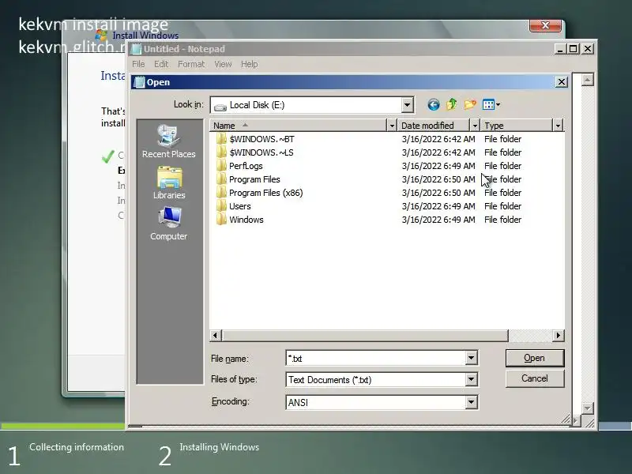The width and height of the screenshot is (632, 474).
Task: Click $WINDOWS.~BT date 3/16/2022 6:42 AM
Action: click(438, 139)
